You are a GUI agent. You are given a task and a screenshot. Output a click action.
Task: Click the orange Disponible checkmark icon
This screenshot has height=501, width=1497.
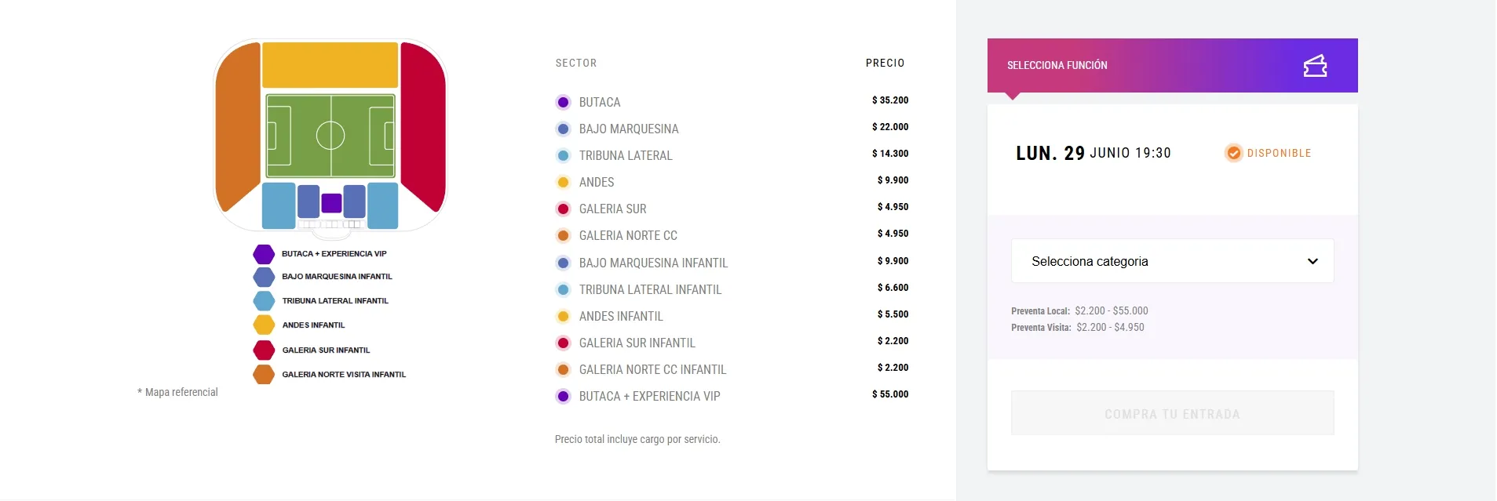pos(1233,153)
